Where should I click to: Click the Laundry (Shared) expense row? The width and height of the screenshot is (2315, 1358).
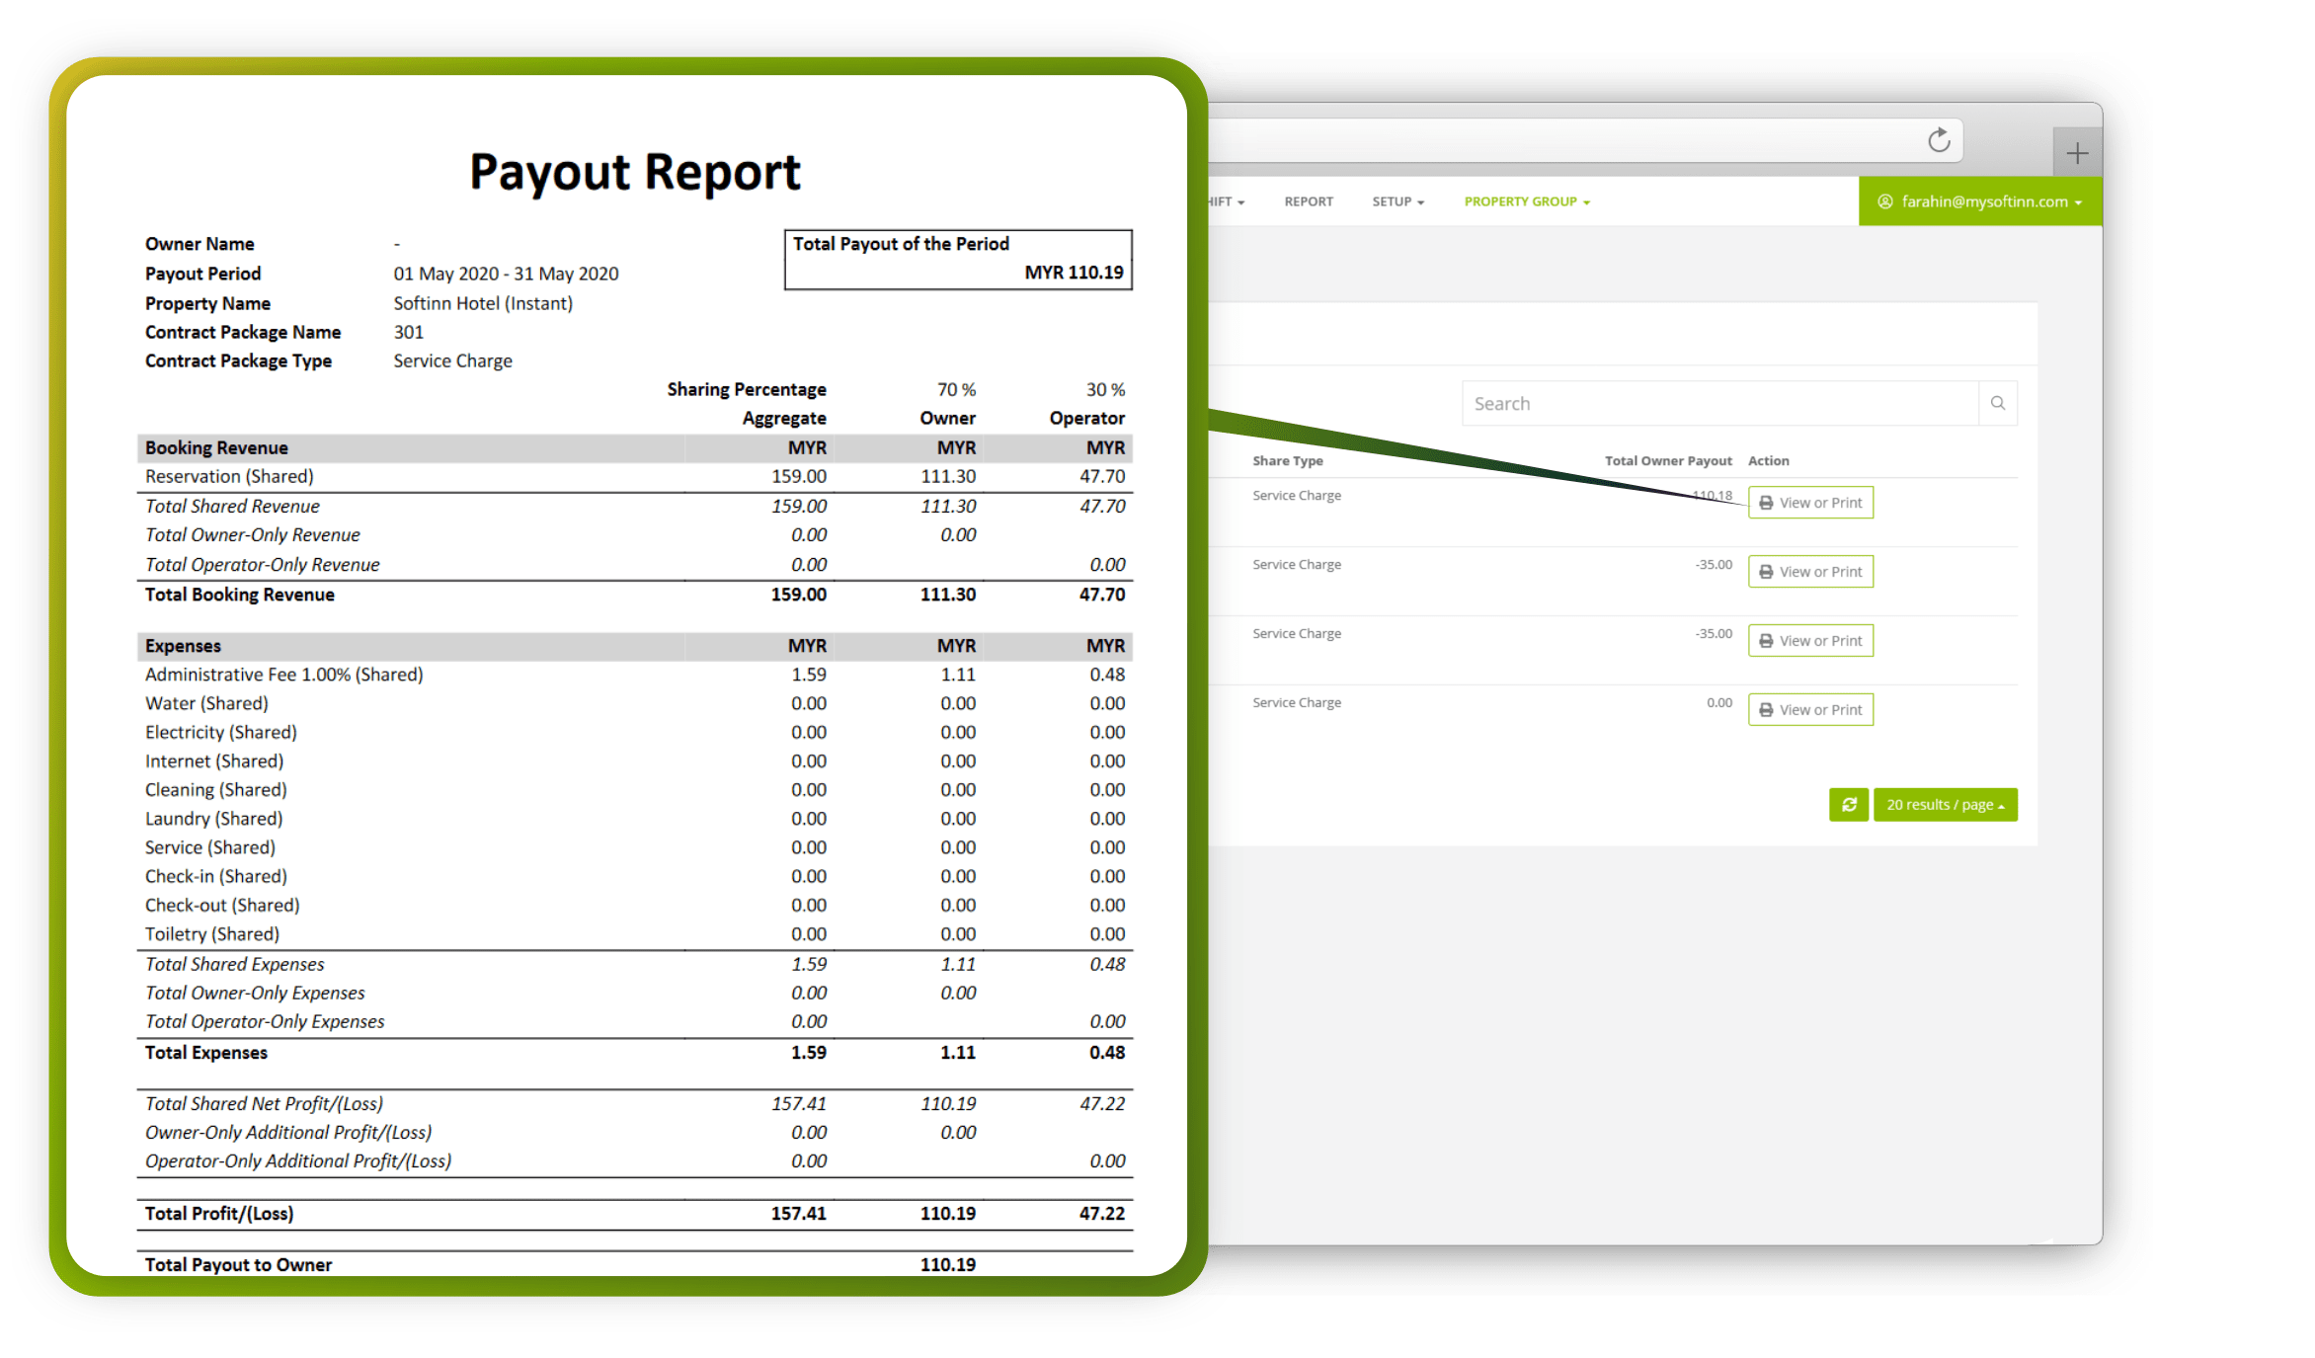634,819
